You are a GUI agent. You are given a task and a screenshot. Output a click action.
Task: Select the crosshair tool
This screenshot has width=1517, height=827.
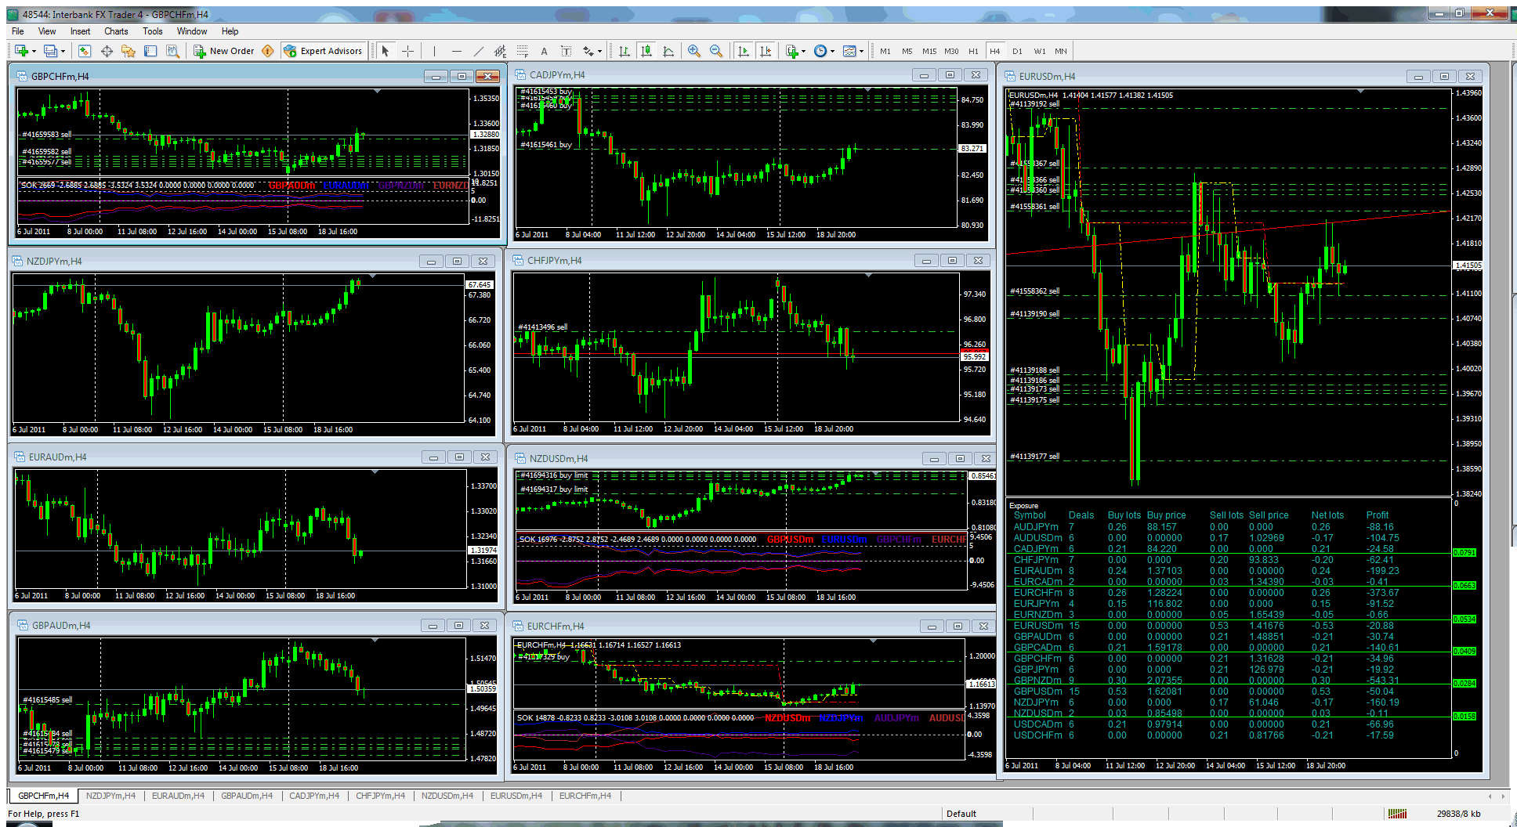pyautogui.click(x=407, y=51)
